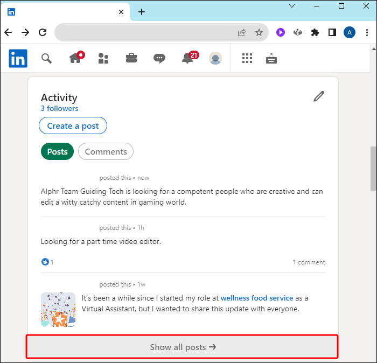Toggle the browser side panel icon

[x=332, y=32]
